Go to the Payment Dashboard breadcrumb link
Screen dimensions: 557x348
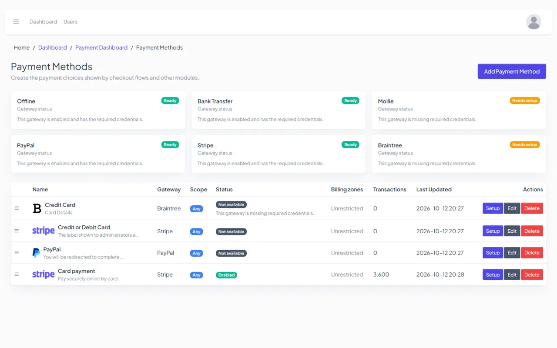(x=101, y=47)
